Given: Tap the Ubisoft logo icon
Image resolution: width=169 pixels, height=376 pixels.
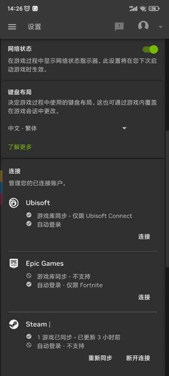Looking at the screenshot, I should [14, 203].
